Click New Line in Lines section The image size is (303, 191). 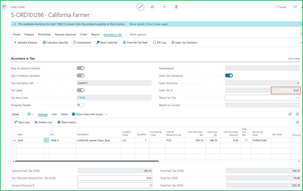point(22,122)
